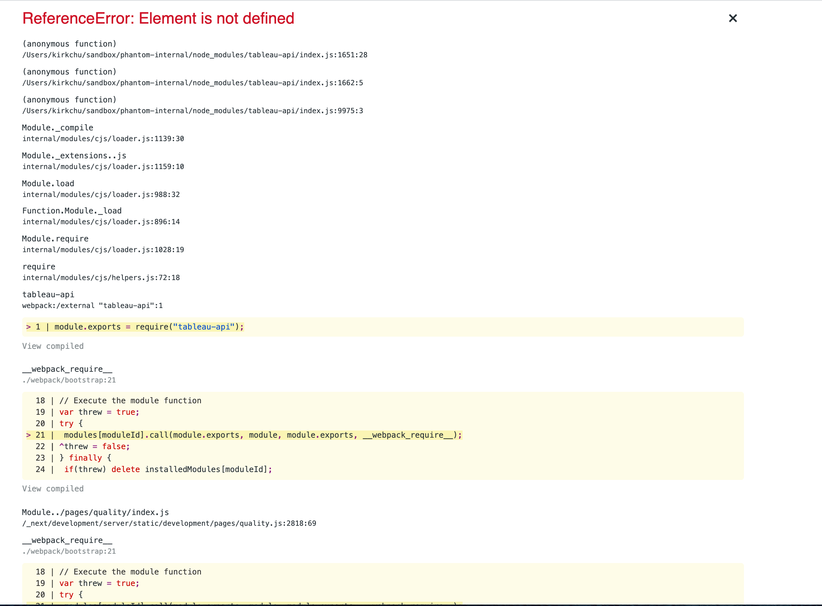Select the Module.require stack entry
The width and height of the screenshot is (822, 606).
tap(55, 239)
